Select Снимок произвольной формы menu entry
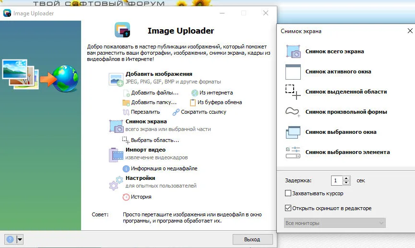The width and height of the screenshot is (415, 248). 346,112
